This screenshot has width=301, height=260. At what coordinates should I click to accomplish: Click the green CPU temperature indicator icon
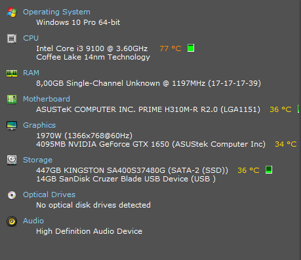coord(191,48)
